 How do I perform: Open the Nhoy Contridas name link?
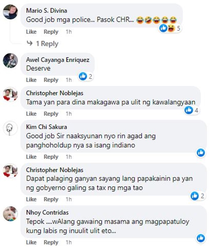pyautogui.click(x=47, y=212)
